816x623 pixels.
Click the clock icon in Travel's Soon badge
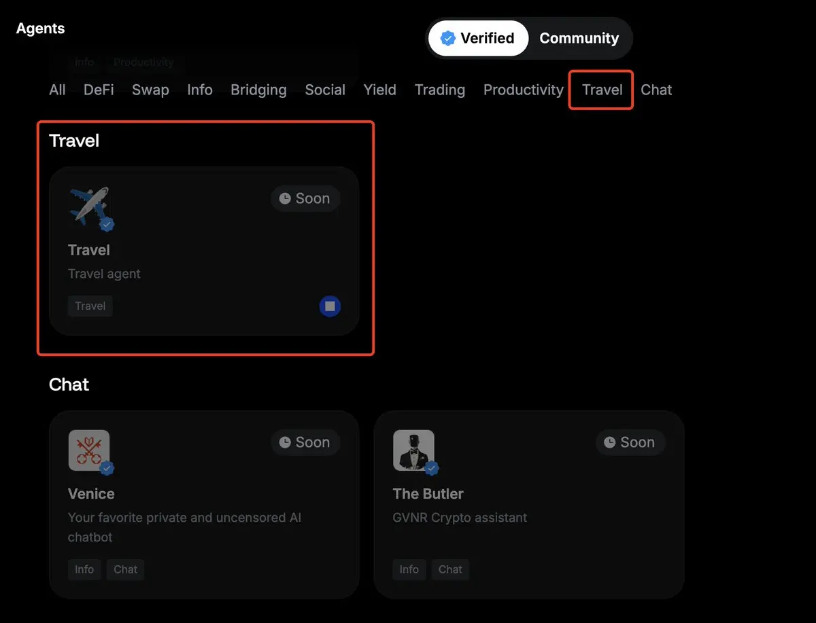click(x=285, y=199)
